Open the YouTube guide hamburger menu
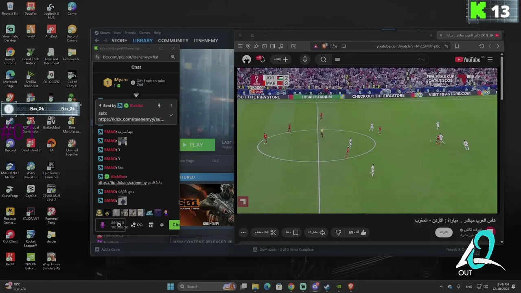 click(x=490, y=59)
